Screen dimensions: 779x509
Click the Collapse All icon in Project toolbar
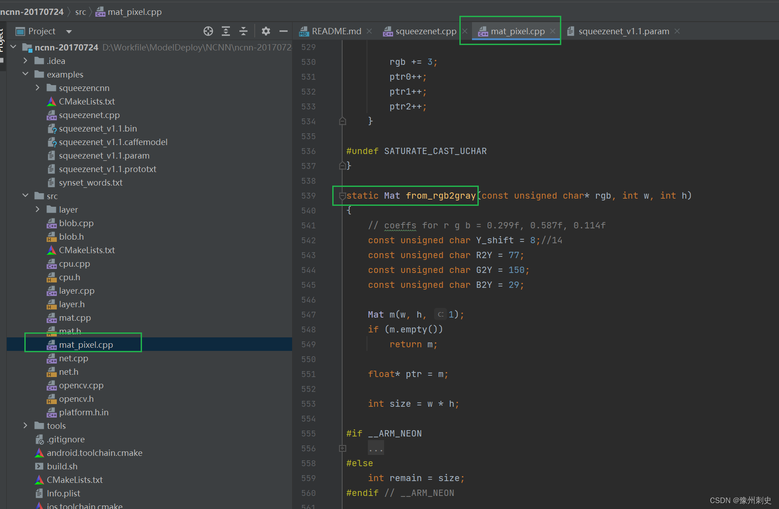[x=243, y=31]
